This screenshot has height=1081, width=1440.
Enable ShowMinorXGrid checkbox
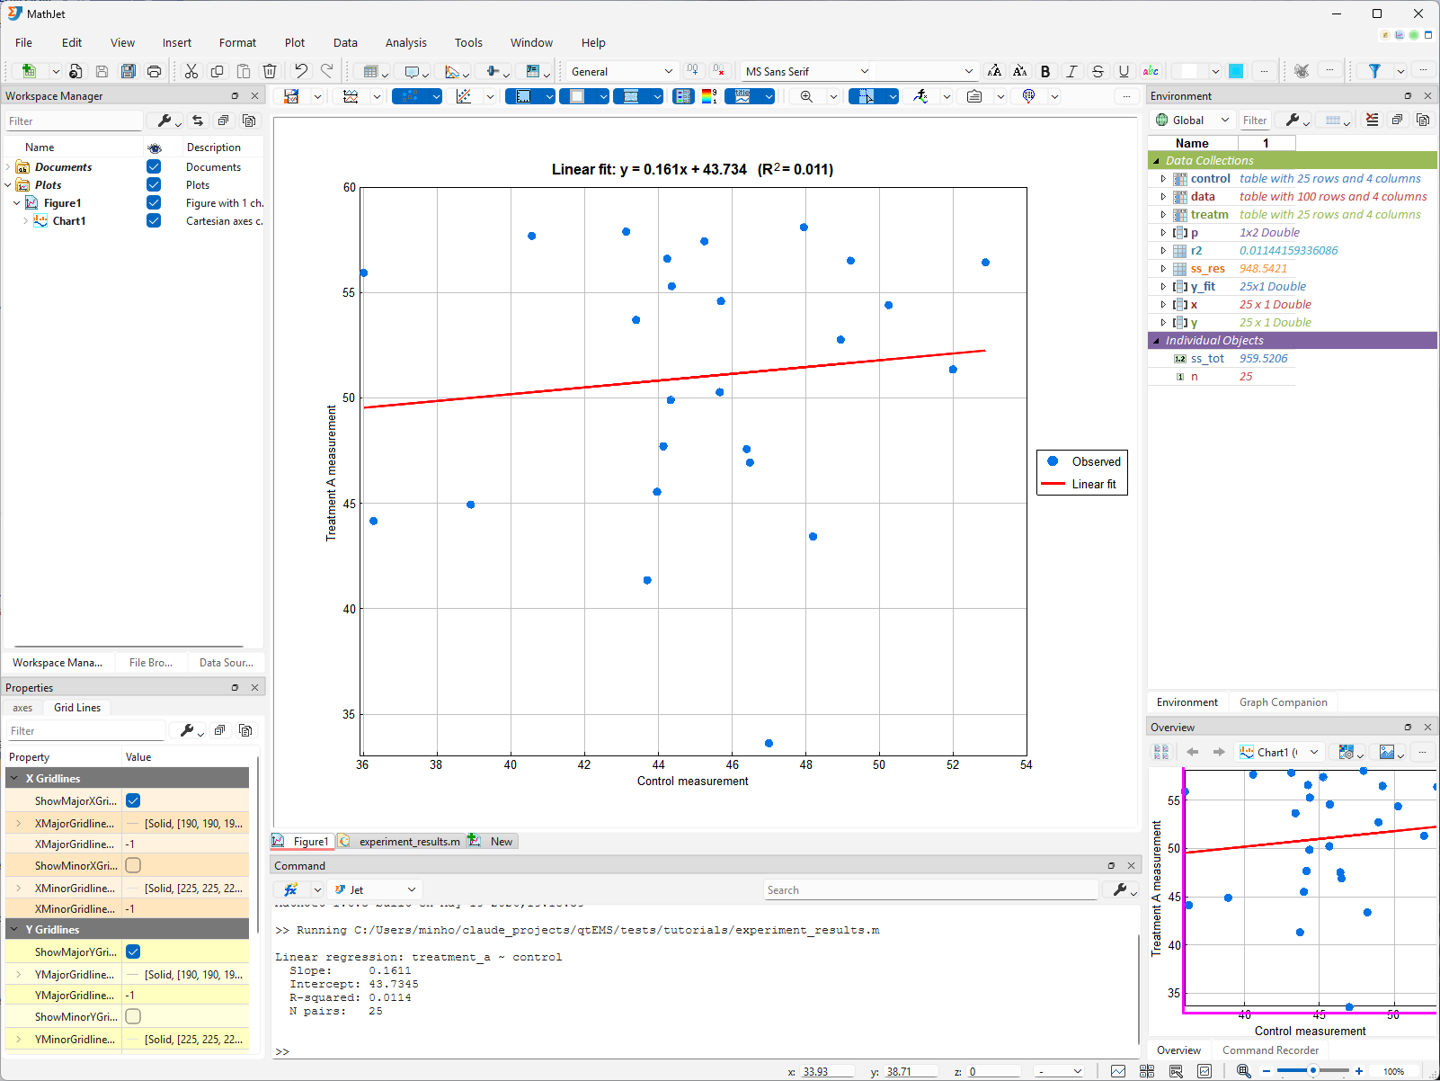pyautogui.click(x=133, y=865)
